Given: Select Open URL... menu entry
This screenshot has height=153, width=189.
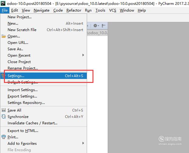Looking at the screenshot, I should click(x=43, y=43).
